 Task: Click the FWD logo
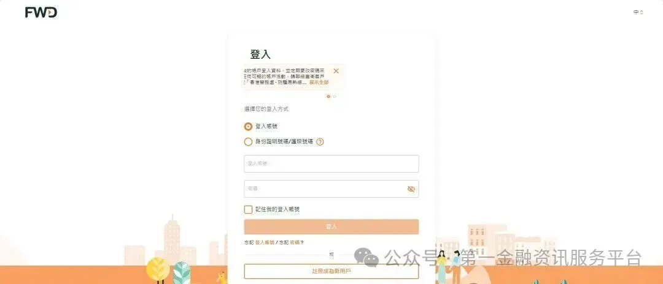point(41,13)
